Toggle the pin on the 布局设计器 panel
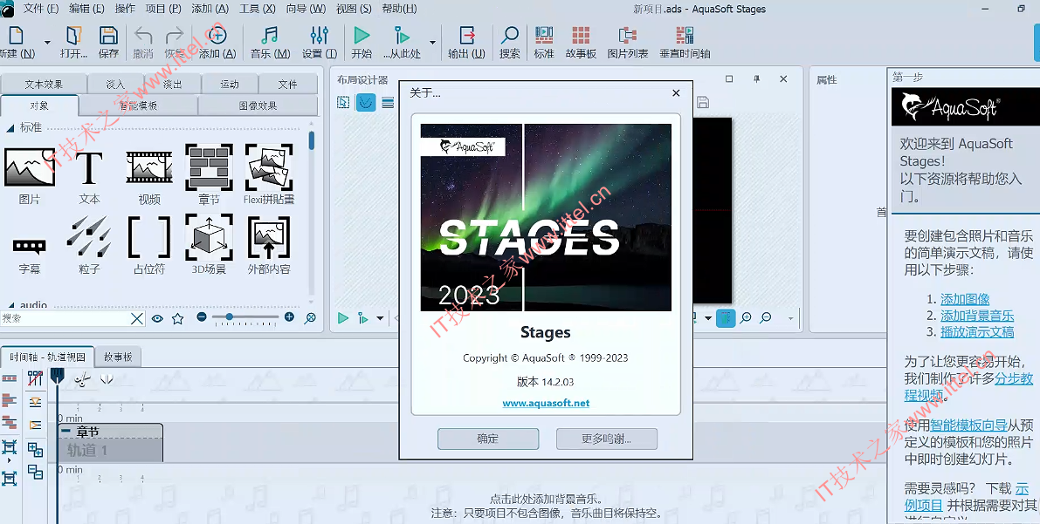Viewport: 1040px width, 524px height. 756,78
